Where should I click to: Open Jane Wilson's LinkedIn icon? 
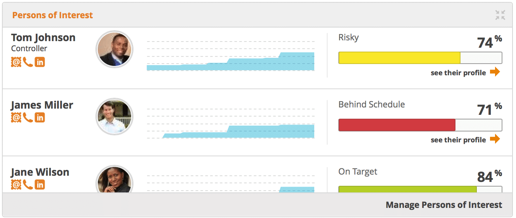(x=40, y=185)
